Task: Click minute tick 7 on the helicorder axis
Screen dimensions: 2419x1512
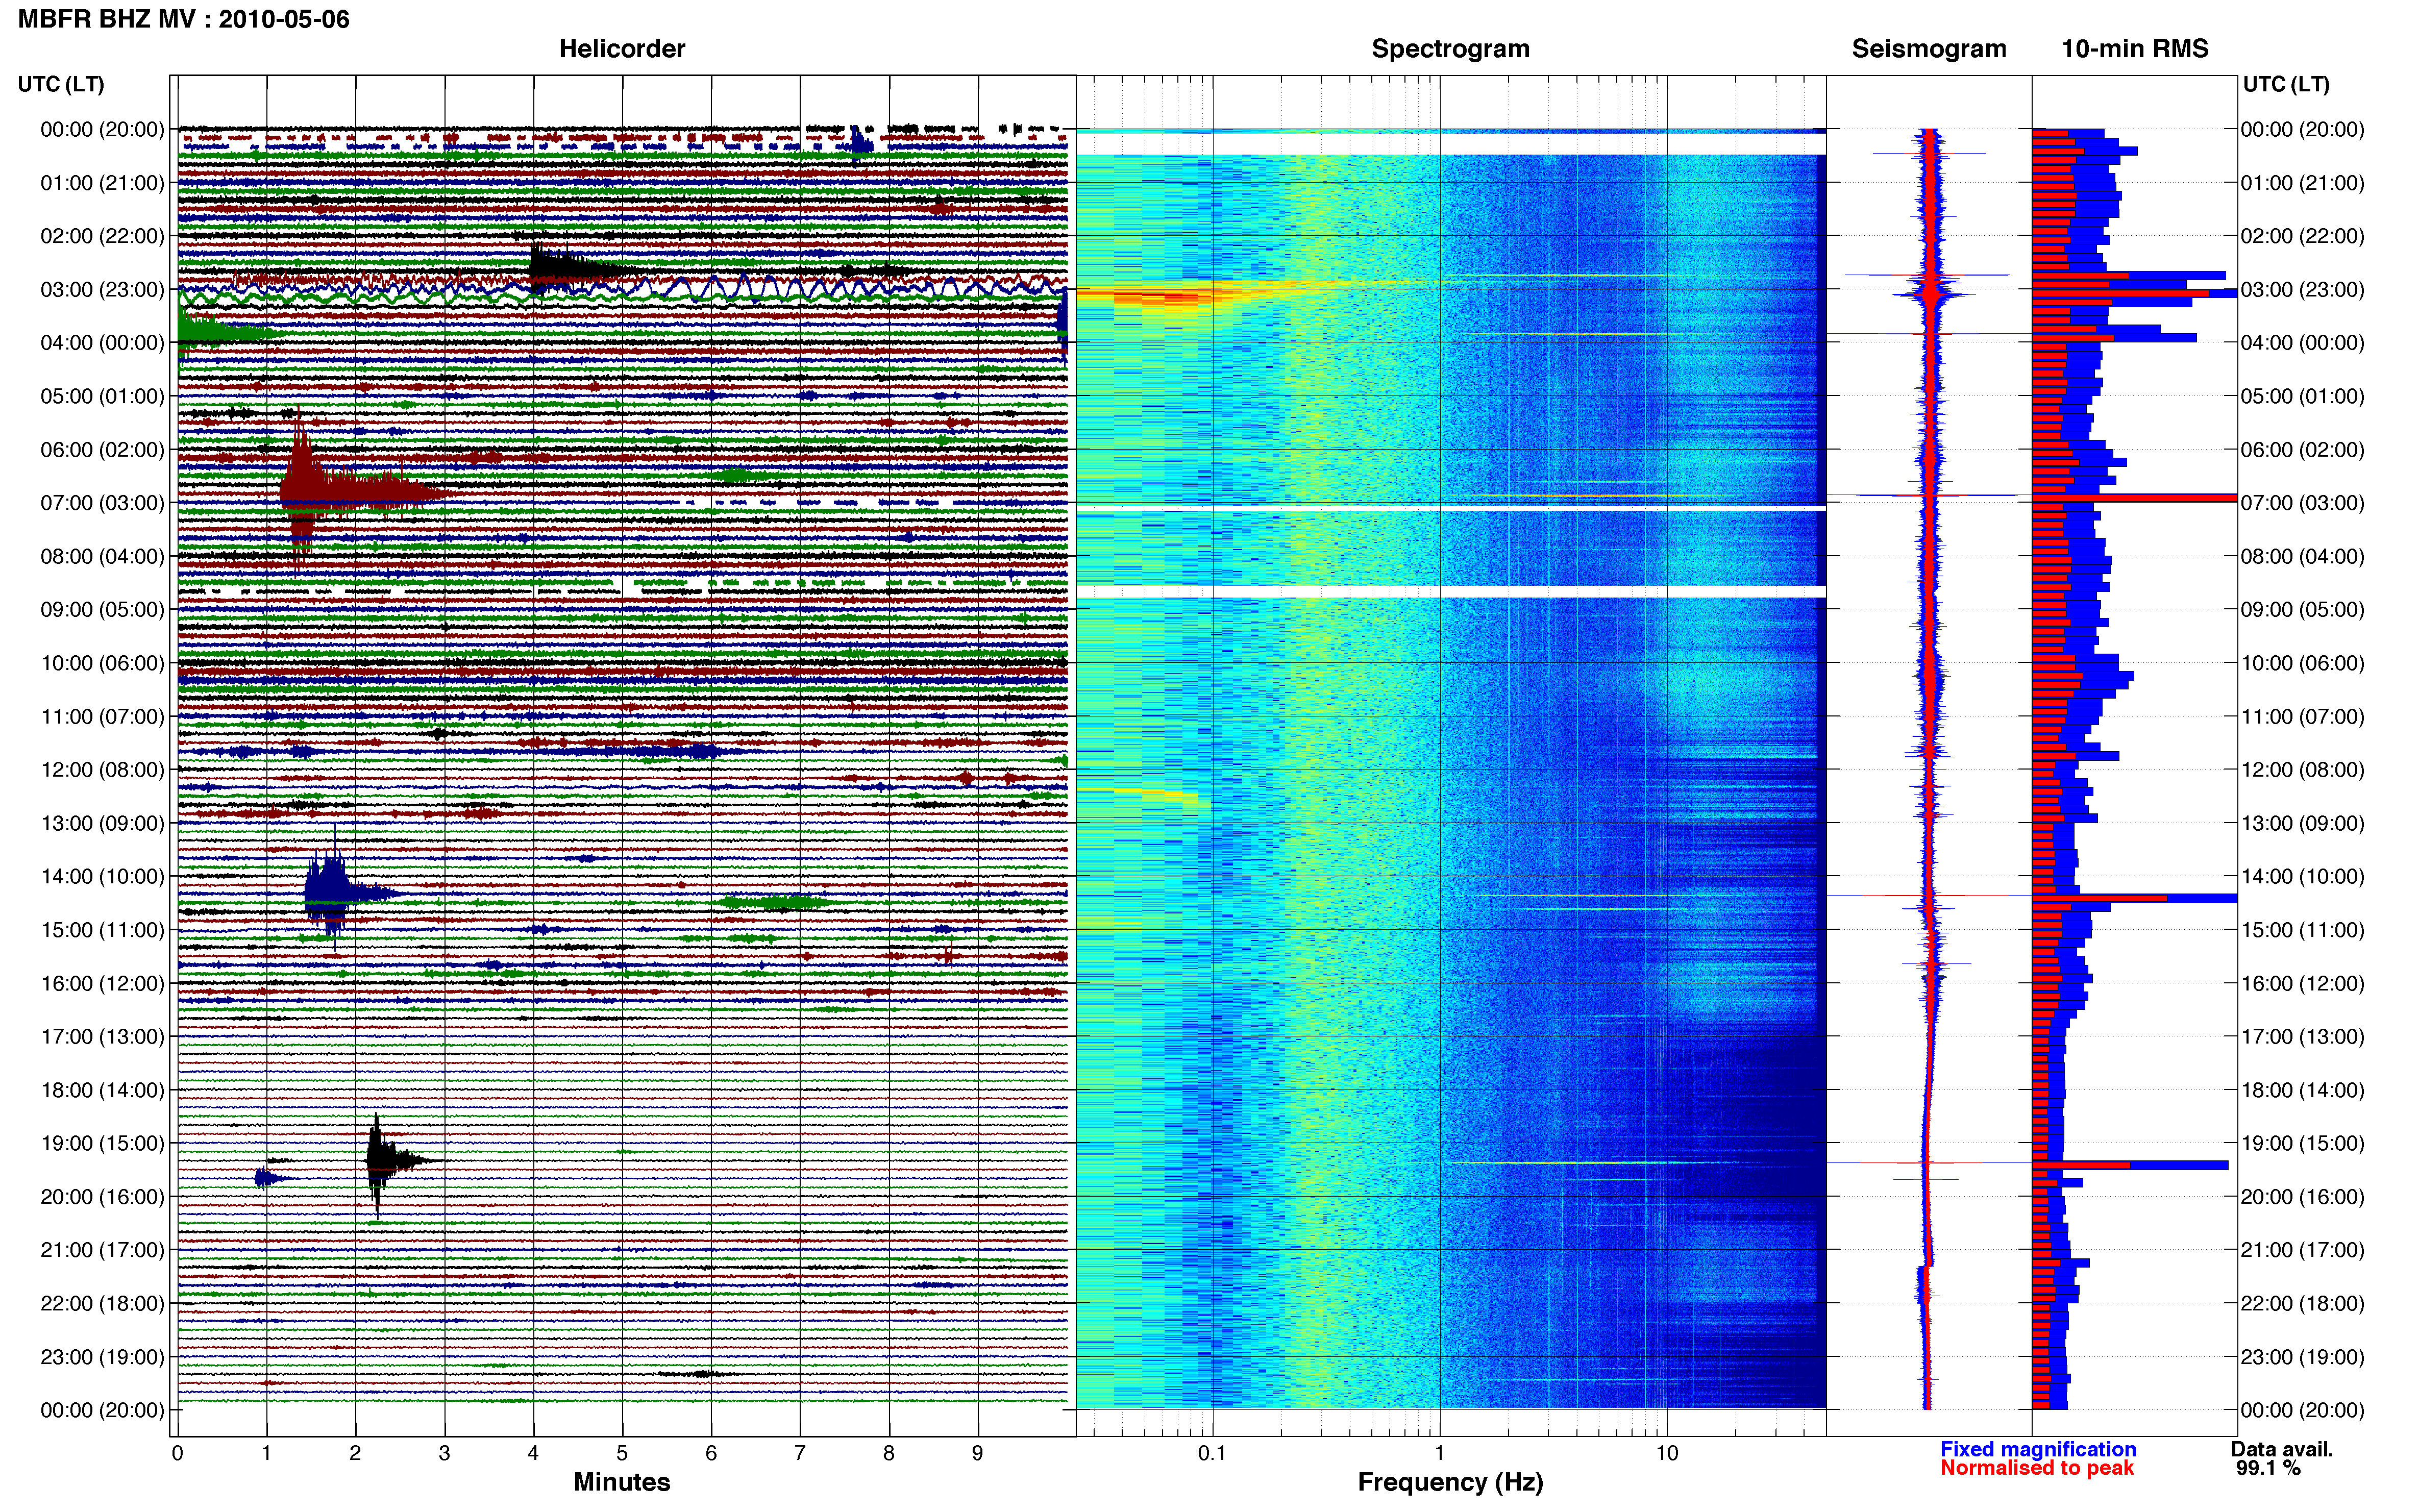Action: 800,1453
